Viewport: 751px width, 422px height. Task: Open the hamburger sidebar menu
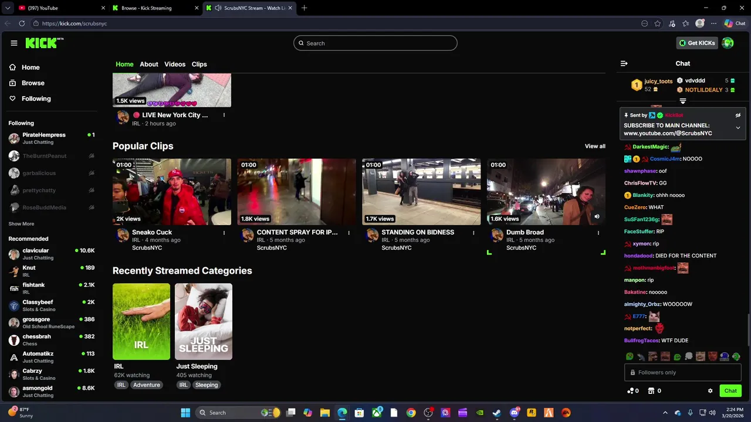pos(14,43)
